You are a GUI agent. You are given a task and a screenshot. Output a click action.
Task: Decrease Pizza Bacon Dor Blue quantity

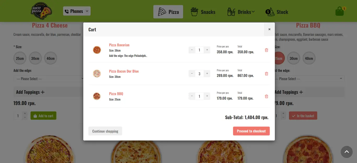click(192, 73)
